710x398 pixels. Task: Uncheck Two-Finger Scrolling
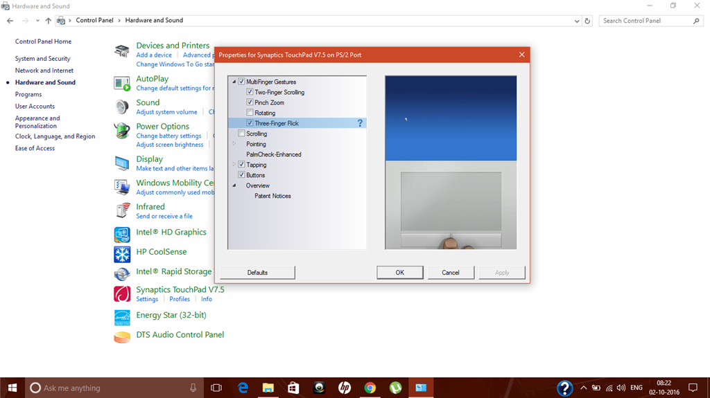250,92
